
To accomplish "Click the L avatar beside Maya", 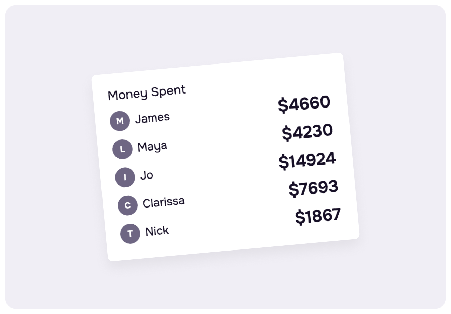I will coord(122,149).
